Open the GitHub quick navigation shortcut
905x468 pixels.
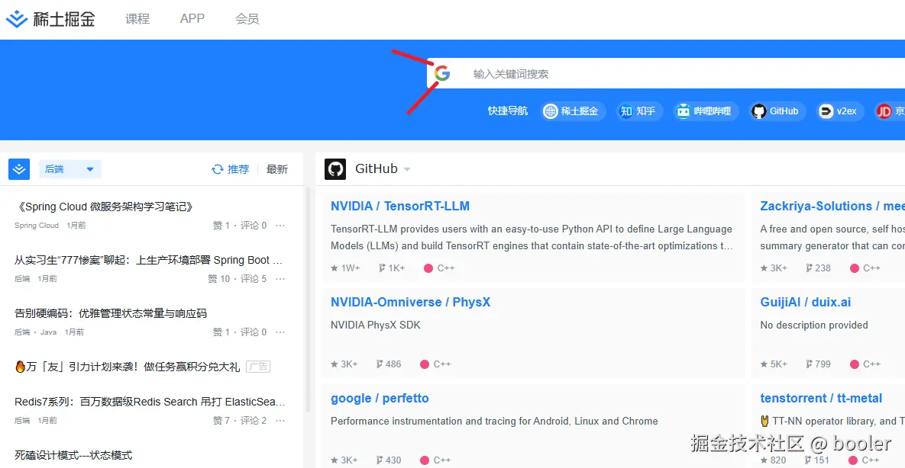pos(775,111)
